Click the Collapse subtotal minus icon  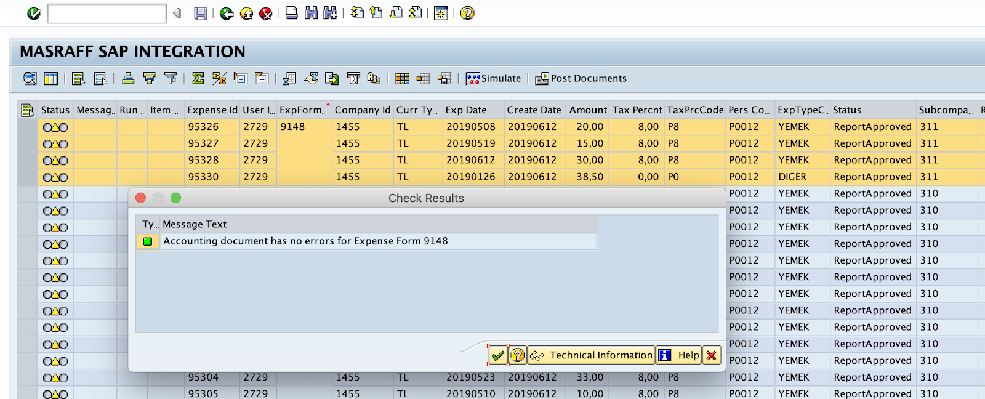[x=262, y=78]
